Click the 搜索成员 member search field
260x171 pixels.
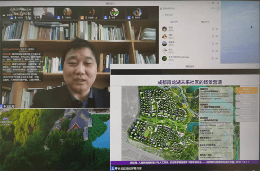tap(190, 15)
